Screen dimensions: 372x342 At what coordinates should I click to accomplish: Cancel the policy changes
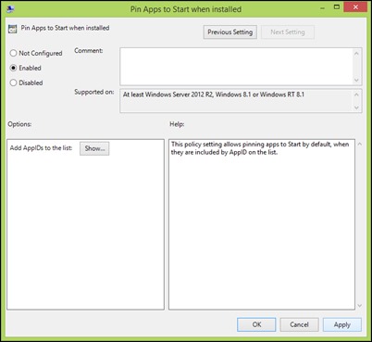299,324
